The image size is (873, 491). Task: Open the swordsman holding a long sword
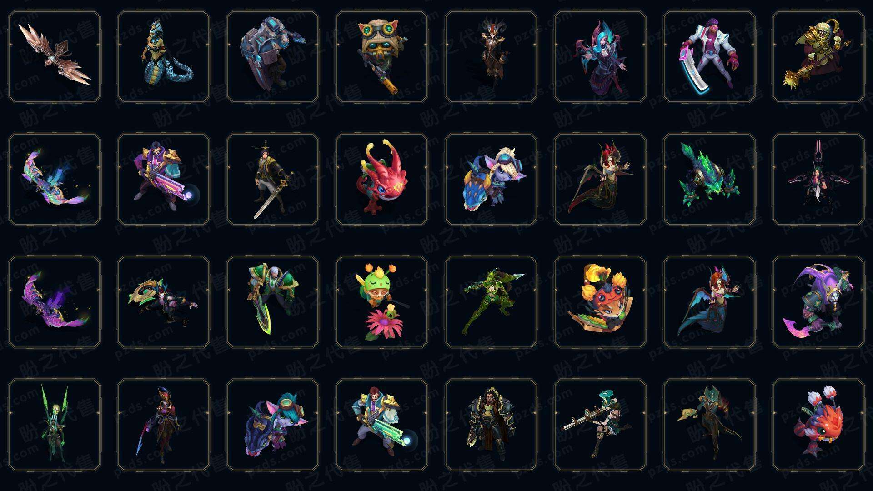point(273,179)
